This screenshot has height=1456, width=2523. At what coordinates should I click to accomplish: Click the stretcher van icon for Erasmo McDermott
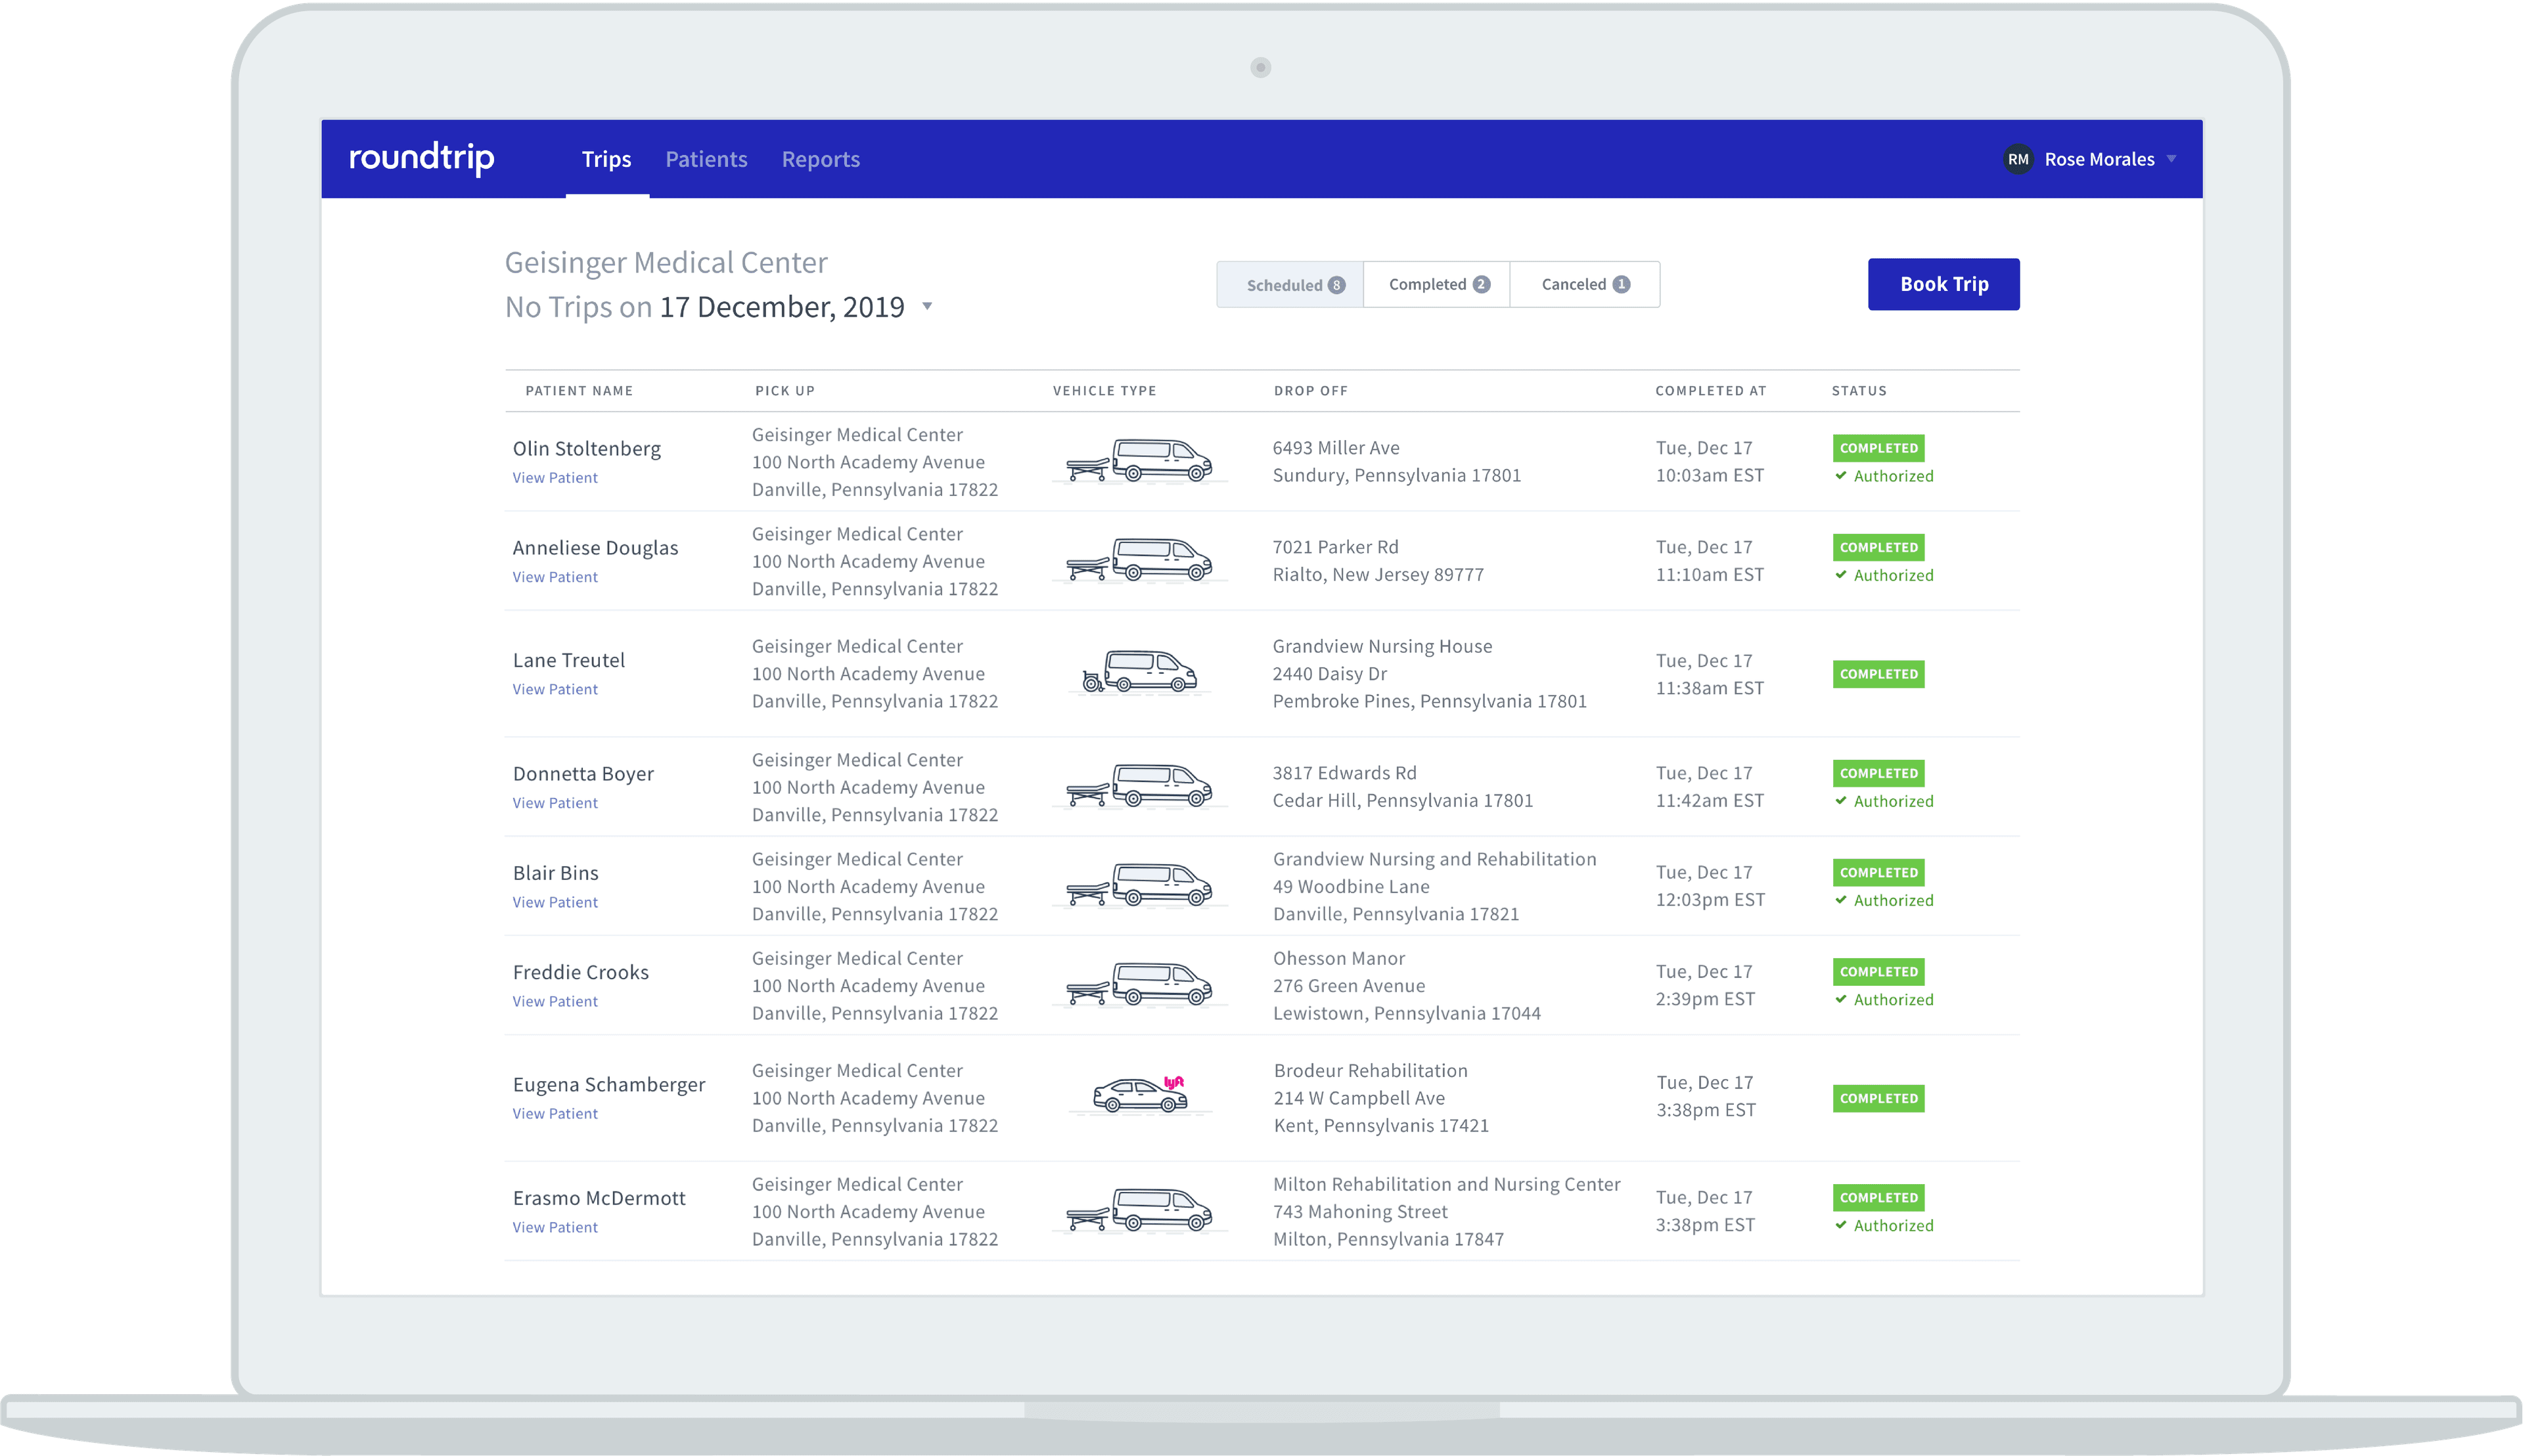1139,1210
